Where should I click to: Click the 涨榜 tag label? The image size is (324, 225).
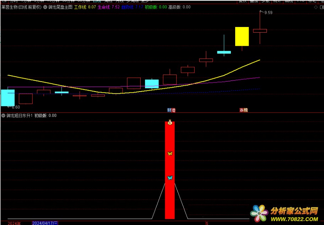point(244,110)
